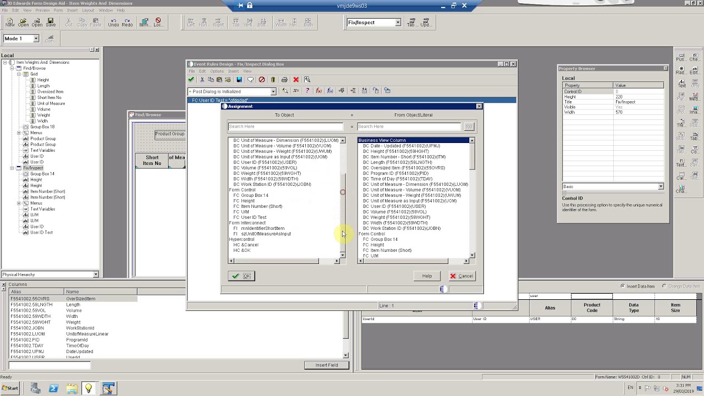Image resolution: width=704 pixels, height=396 pixels.
Task: Click the lightbulb app icon in taskbar
Action: (89, 389)
